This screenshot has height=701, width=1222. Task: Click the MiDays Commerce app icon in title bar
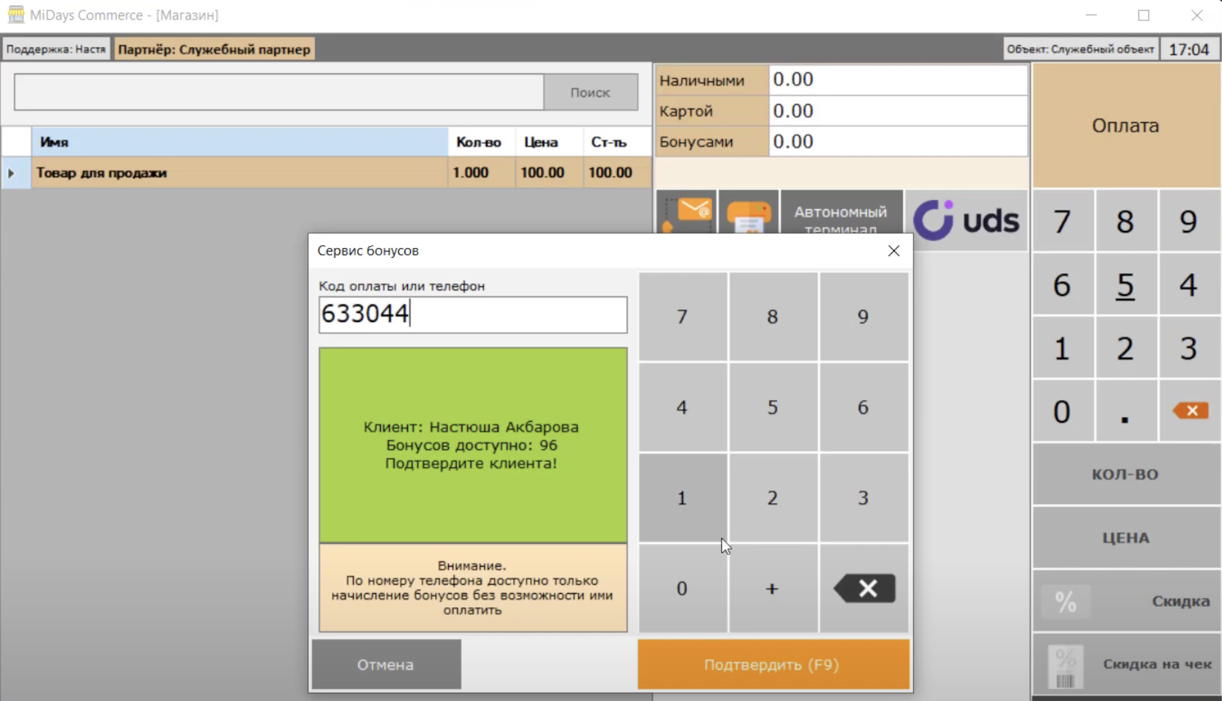point(16,15)
